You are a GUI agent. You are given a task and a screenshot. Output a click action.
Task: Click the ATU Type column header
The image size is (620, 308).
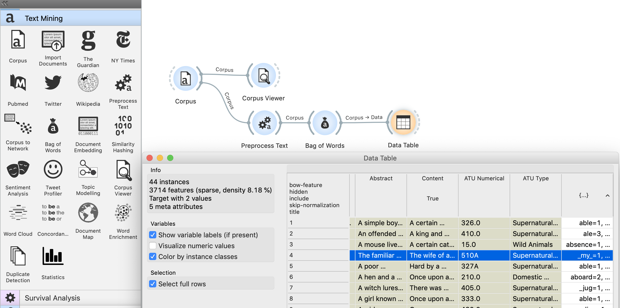[x=535, y=178]
